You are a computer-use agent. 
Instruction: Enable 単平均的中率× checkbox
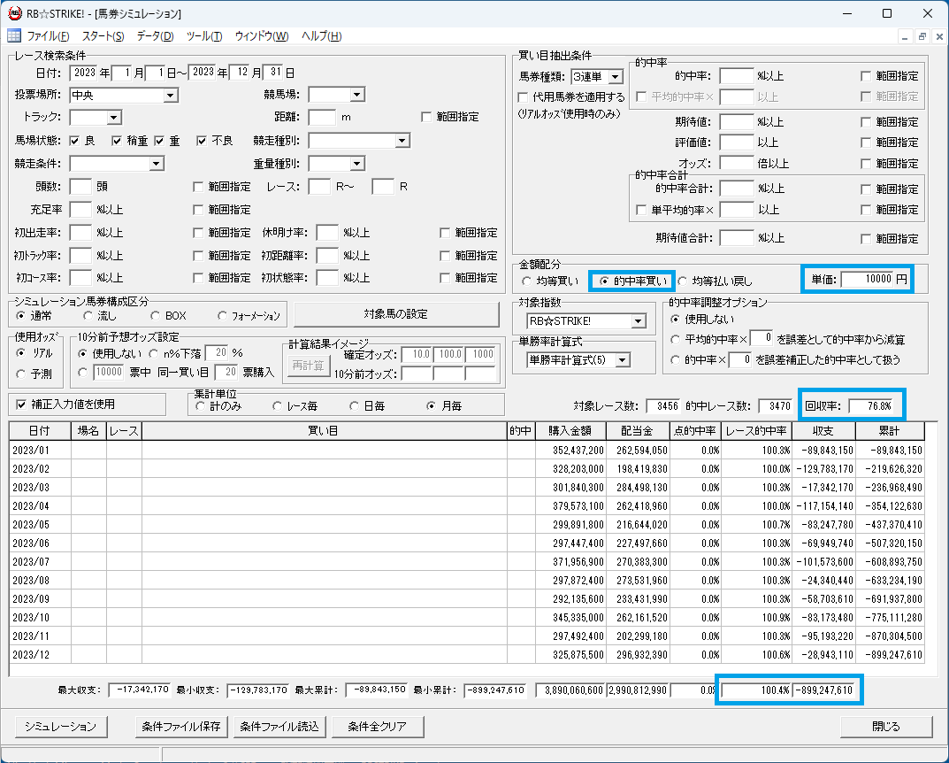641,210
